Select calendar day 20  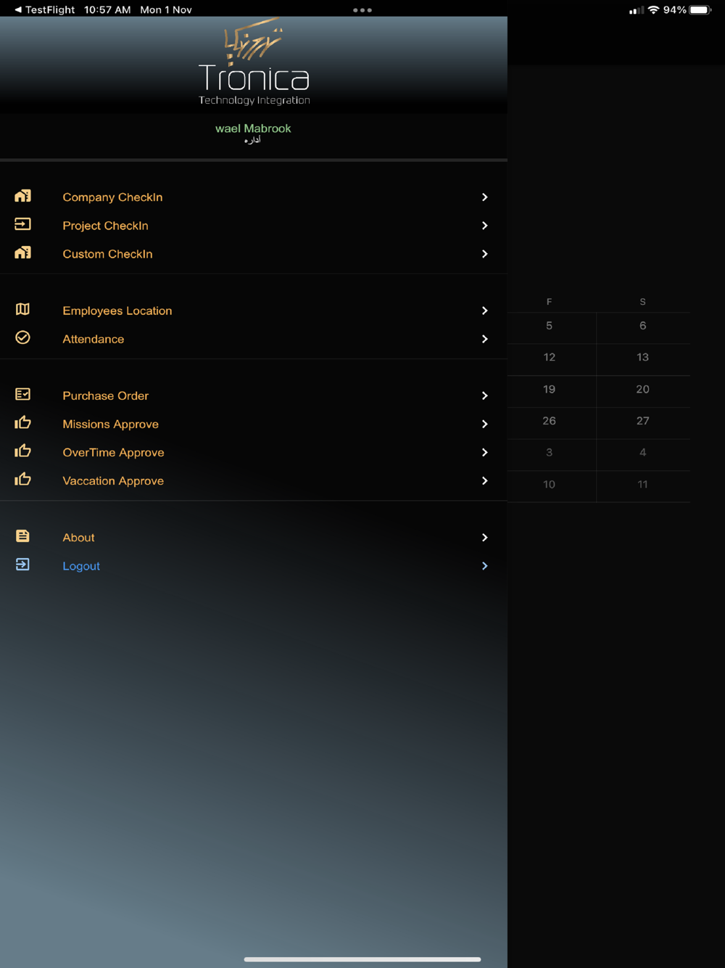(643, 389)
